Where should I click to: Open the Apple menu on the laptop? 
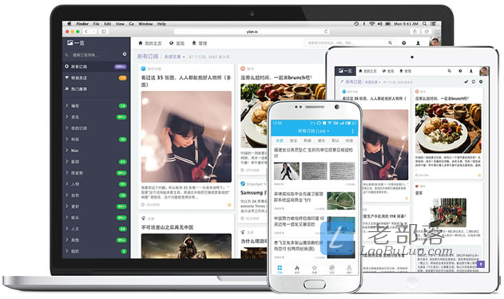pos(69,24)
